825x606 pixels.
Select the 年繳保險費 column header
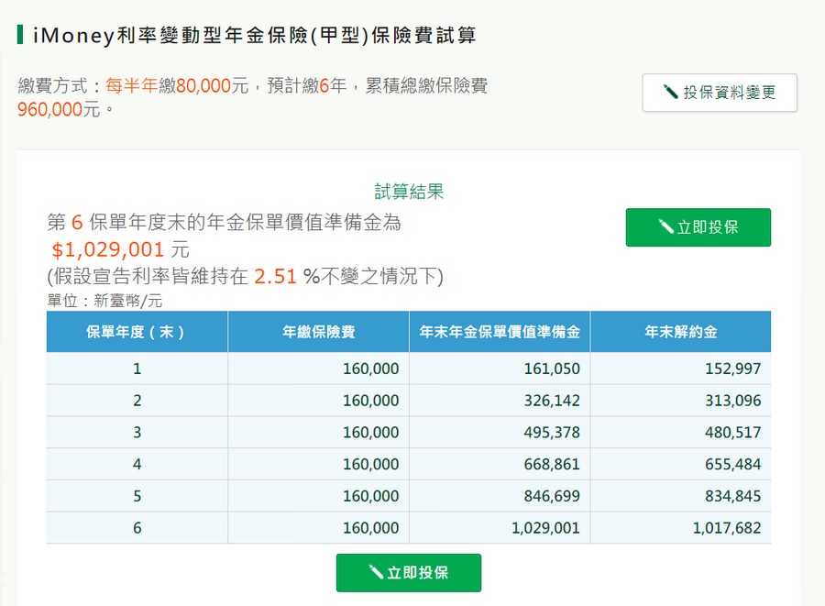coord(318,331)
